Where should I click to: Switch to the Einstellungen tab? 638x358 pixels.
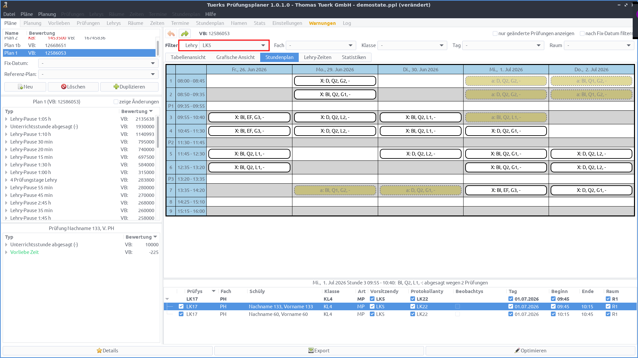click(287, 23)
